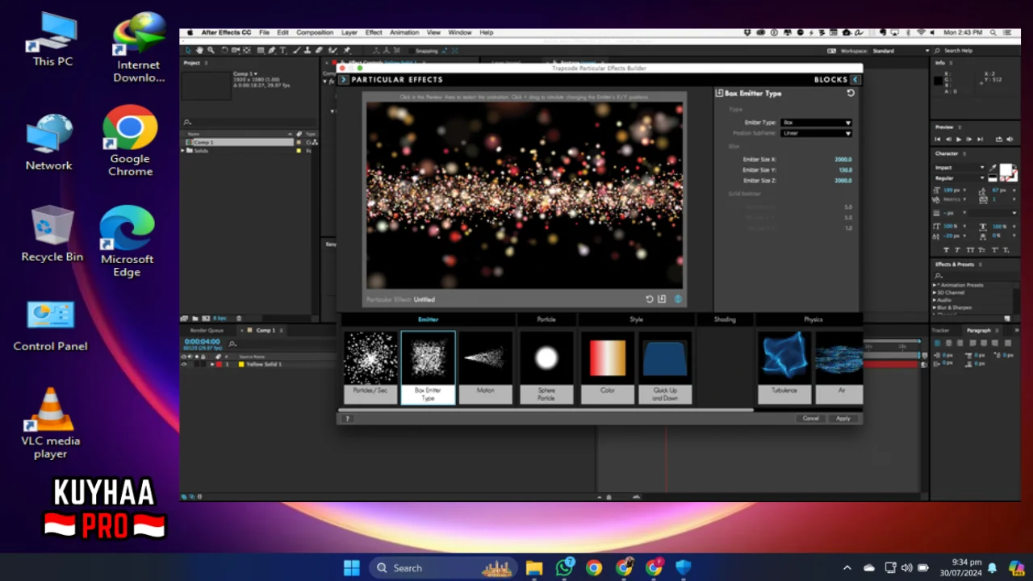Expand the Yellow Solid 1 layer properties
The height and width of the screenshot is (581, 1033).
pos(212,365)
